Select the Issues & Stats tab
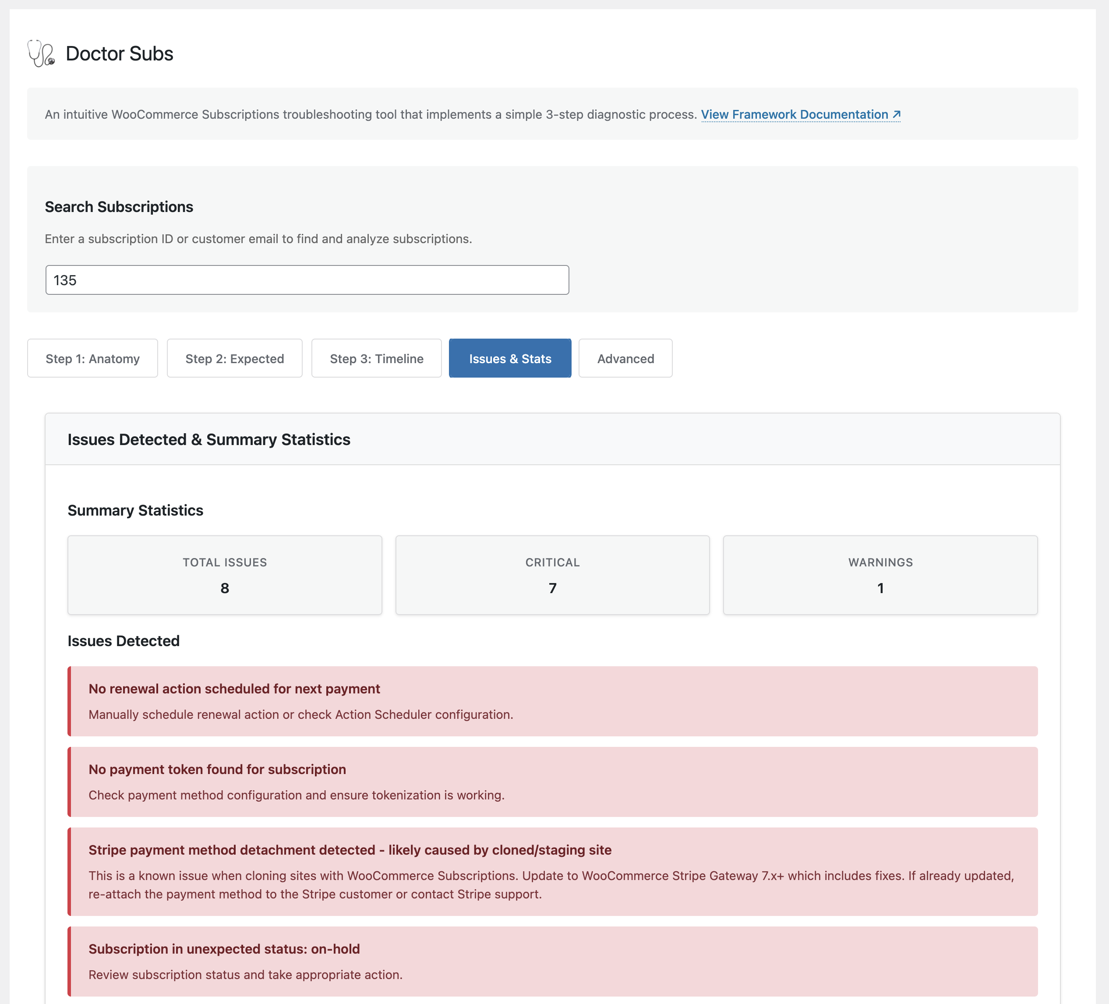The width and height of the screenshot is (1109, 1004). click(510, 359)
